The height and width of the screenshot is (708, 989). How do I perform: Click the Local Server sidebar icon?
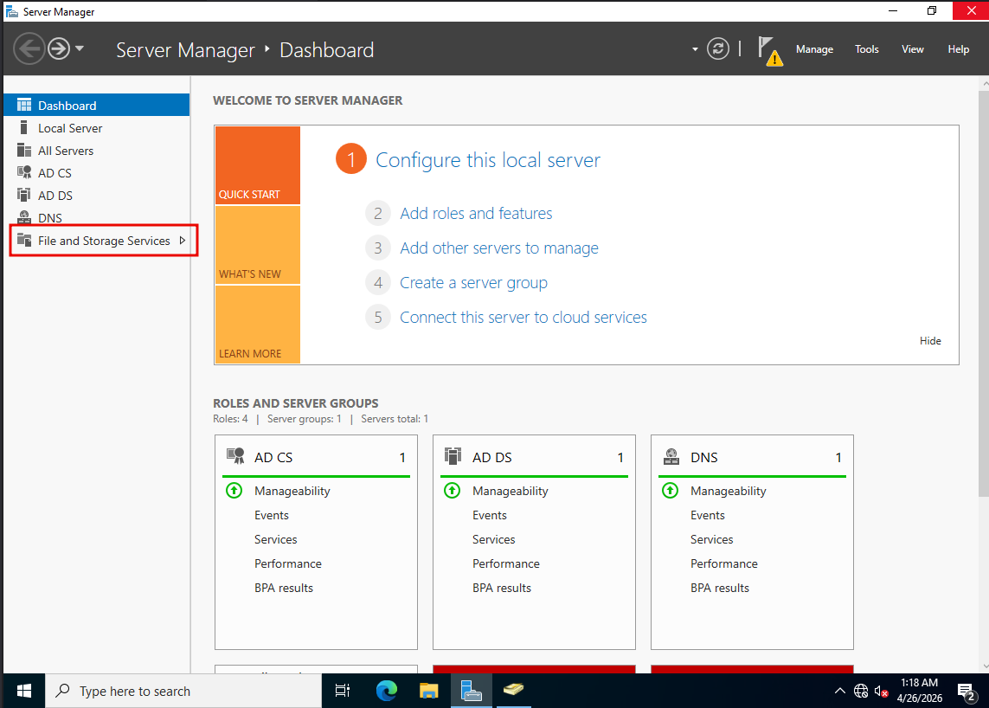(x=24, y=127)
